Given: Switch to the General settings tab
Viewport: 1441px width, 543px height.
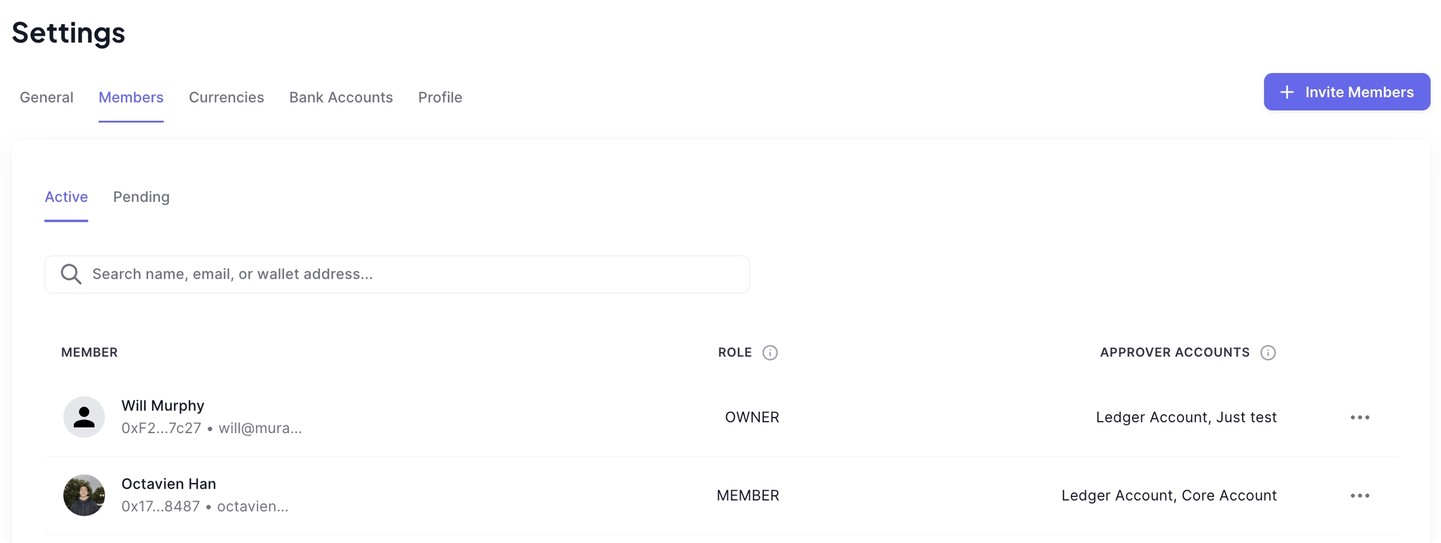Looking at the screenshot, I should click(46, 97).
